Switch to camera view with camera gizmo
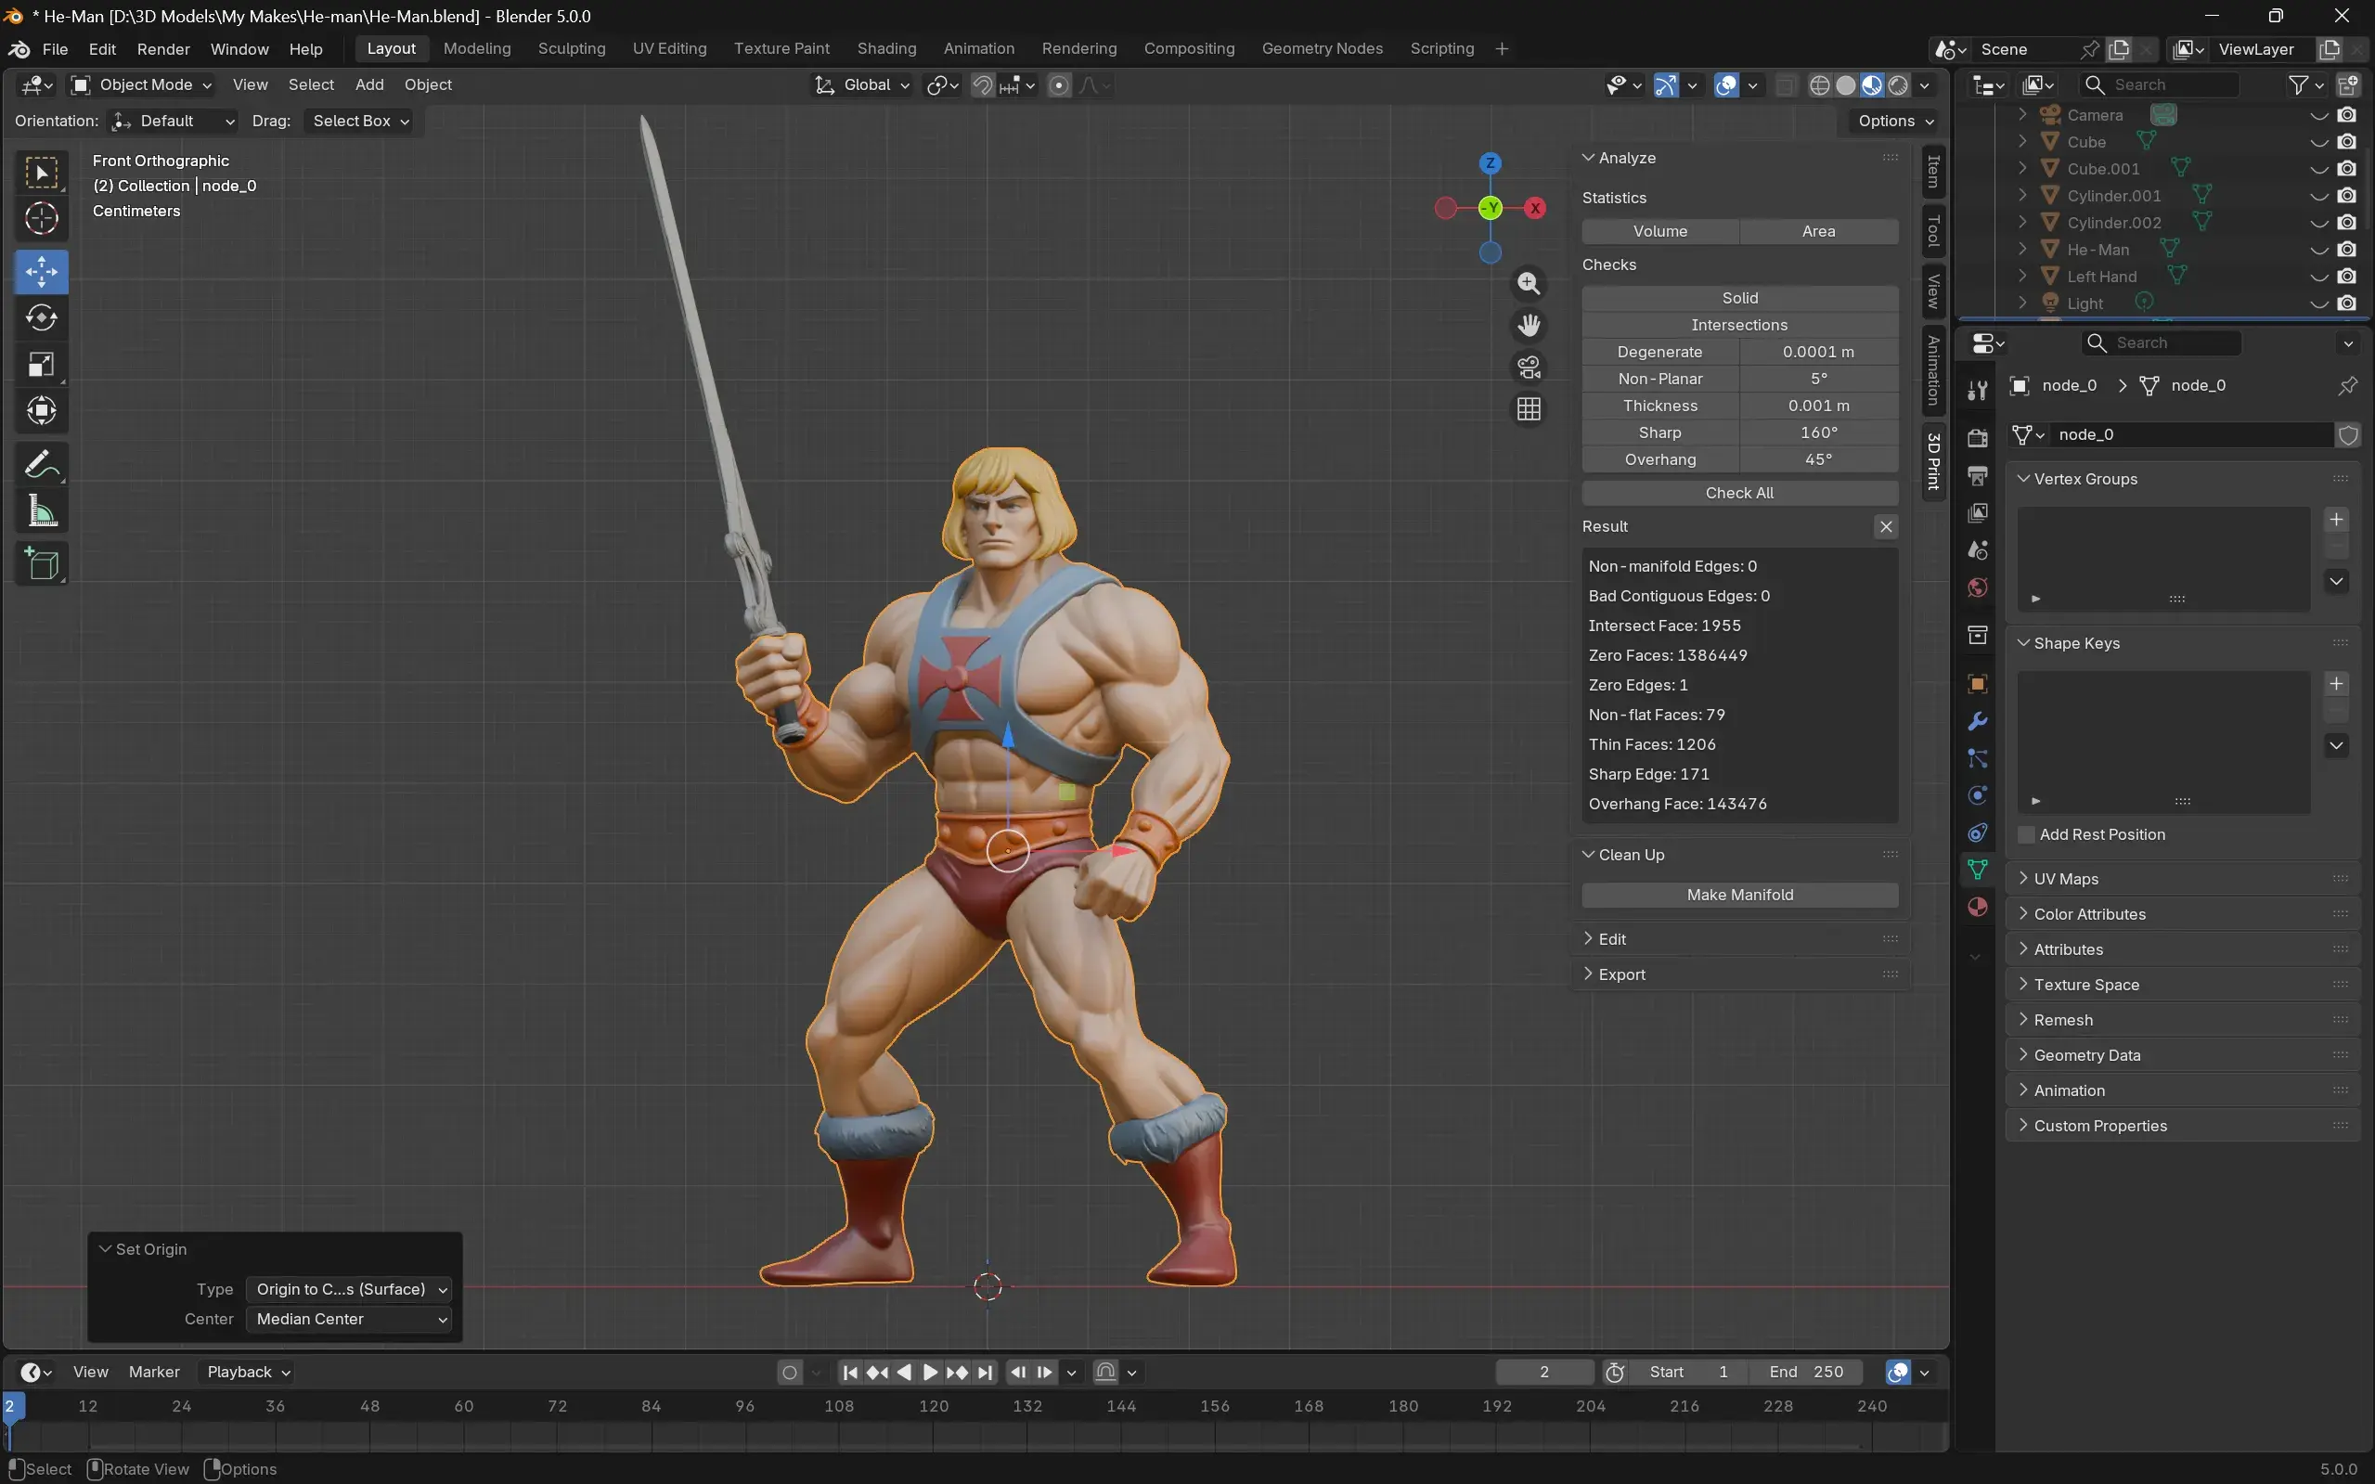 1528,368
